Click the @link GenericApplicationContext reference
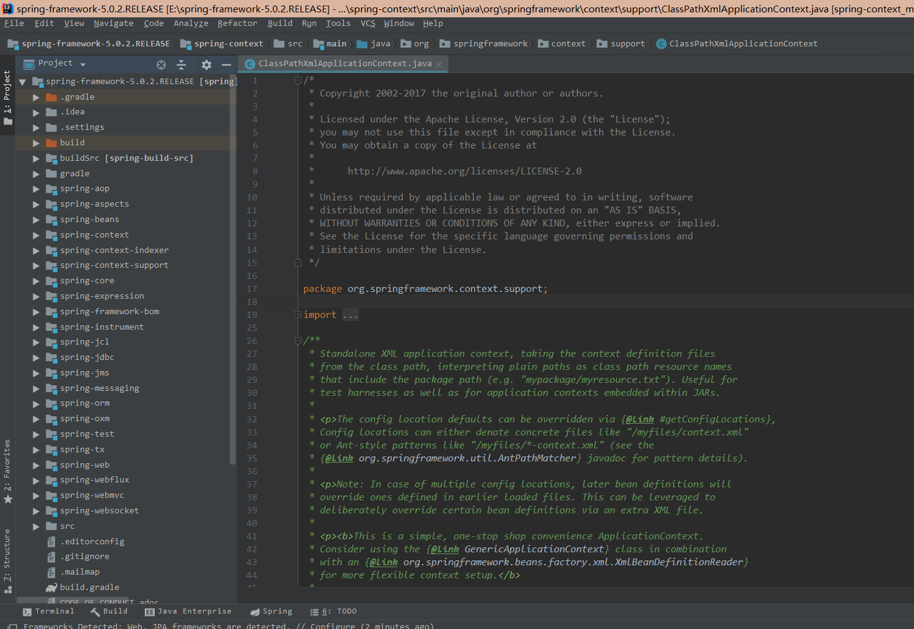Image resolution: width=914 pixels, height=629 pixels. (x=517, y=549)
